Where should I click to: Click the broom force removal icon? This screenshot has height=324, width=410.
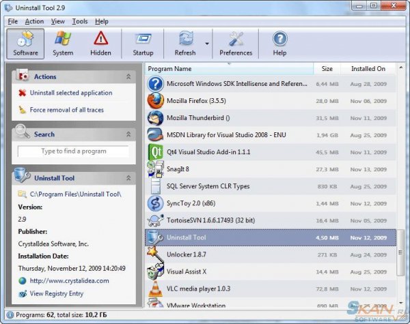(23, 110)
